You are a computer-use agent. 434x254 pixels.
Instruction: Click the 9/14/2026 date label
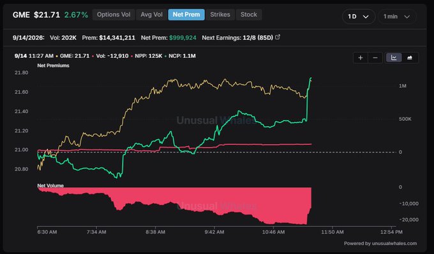click(29, 38)
